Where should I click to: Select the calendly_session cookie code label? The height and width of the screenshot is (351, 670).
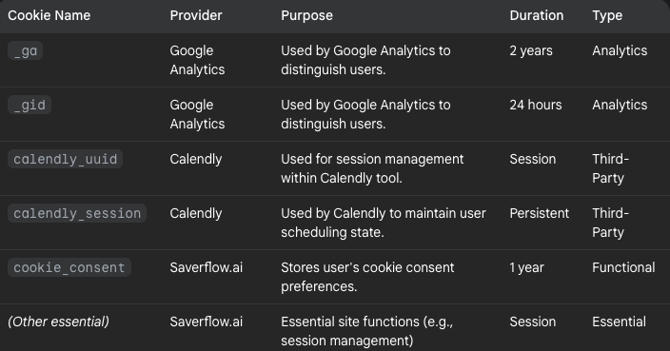point(77,213)
